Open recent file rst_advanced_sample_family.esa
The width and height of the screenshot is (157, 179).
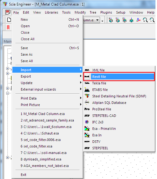click(x=47, y=120)
